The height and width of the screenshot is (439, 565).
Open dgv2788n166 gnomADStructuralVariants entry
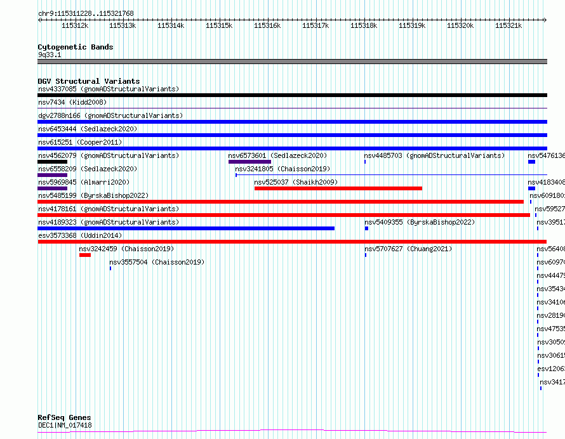pyautogui.click(x=110, y=115)
